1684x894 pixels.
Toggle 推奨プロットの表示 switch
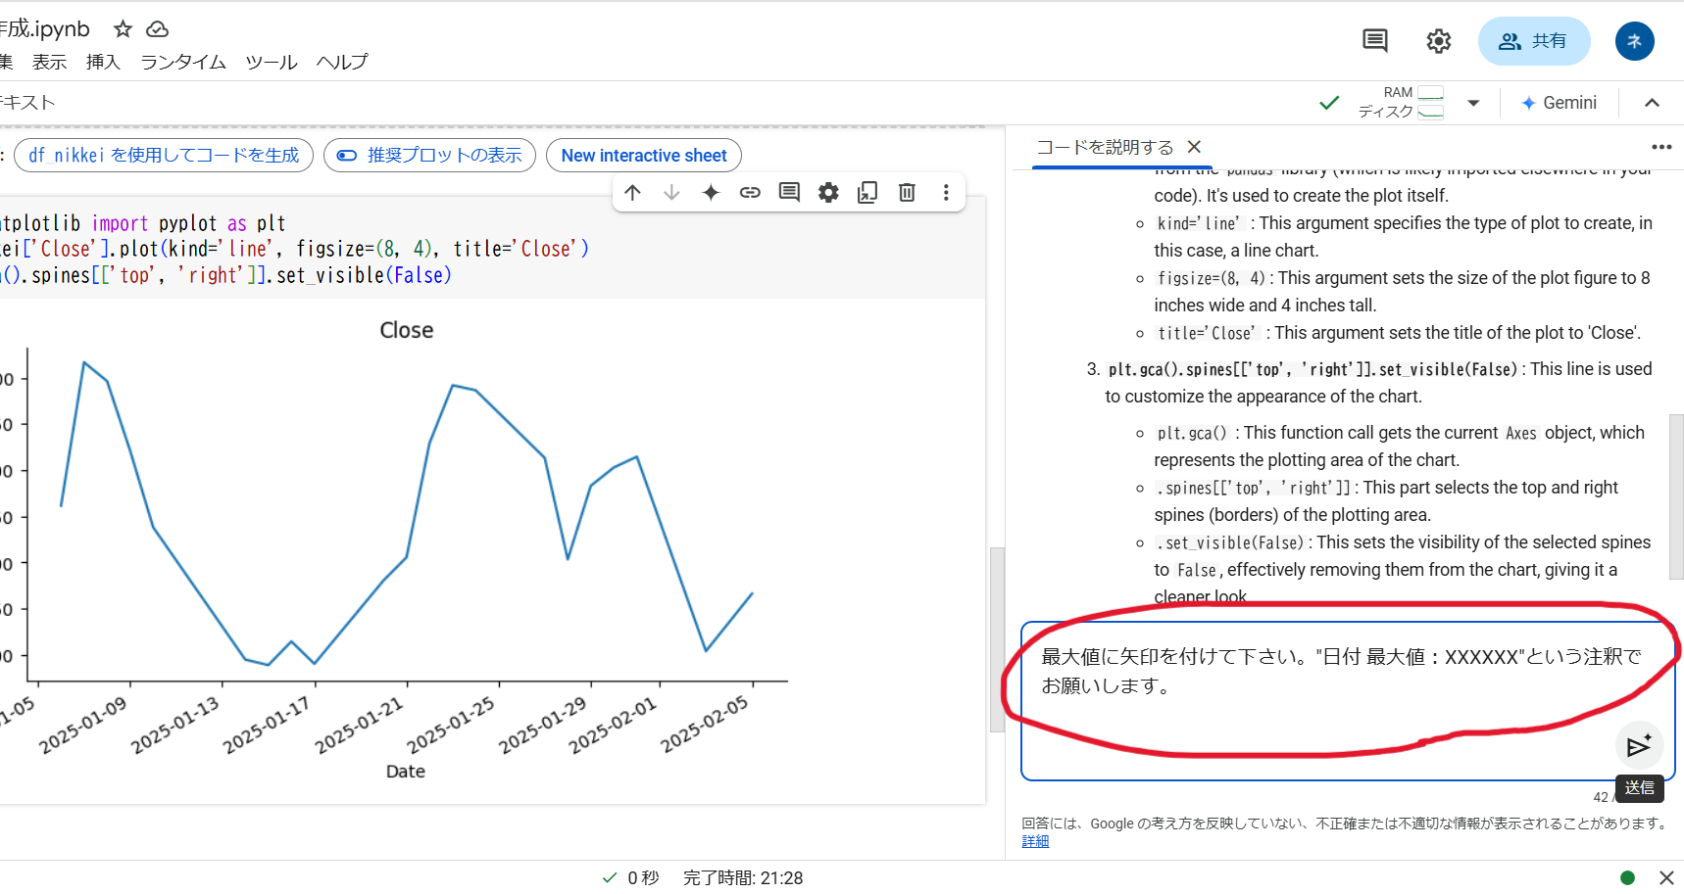[344, 155]
